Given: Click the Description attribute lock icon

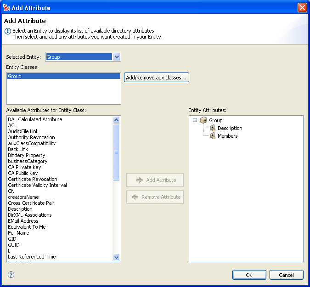Looking at the screenshot, I should coord(213,128).
